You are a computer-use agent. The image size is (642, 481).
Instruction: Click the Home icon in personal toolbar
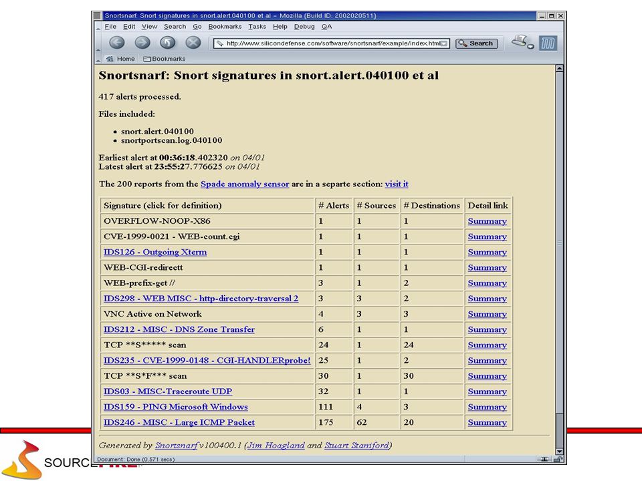click(109, 59)
